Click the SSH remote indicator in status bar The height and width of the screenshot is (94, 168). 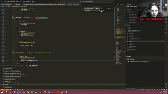[5, 90]
